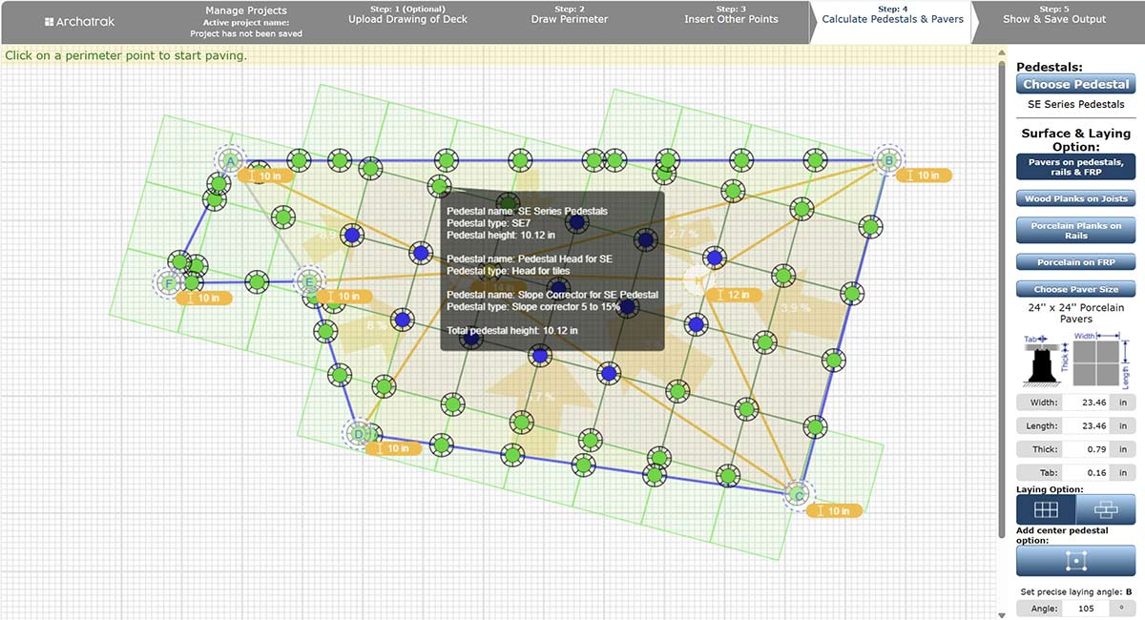Select the grid laying pattern icon
Viewport: 1145px width, 620px height.
click(x=1046, y=509)
